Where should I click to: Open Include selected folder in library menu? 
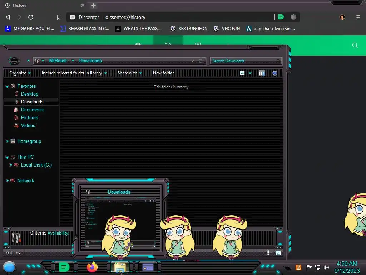tap(74, 73)
